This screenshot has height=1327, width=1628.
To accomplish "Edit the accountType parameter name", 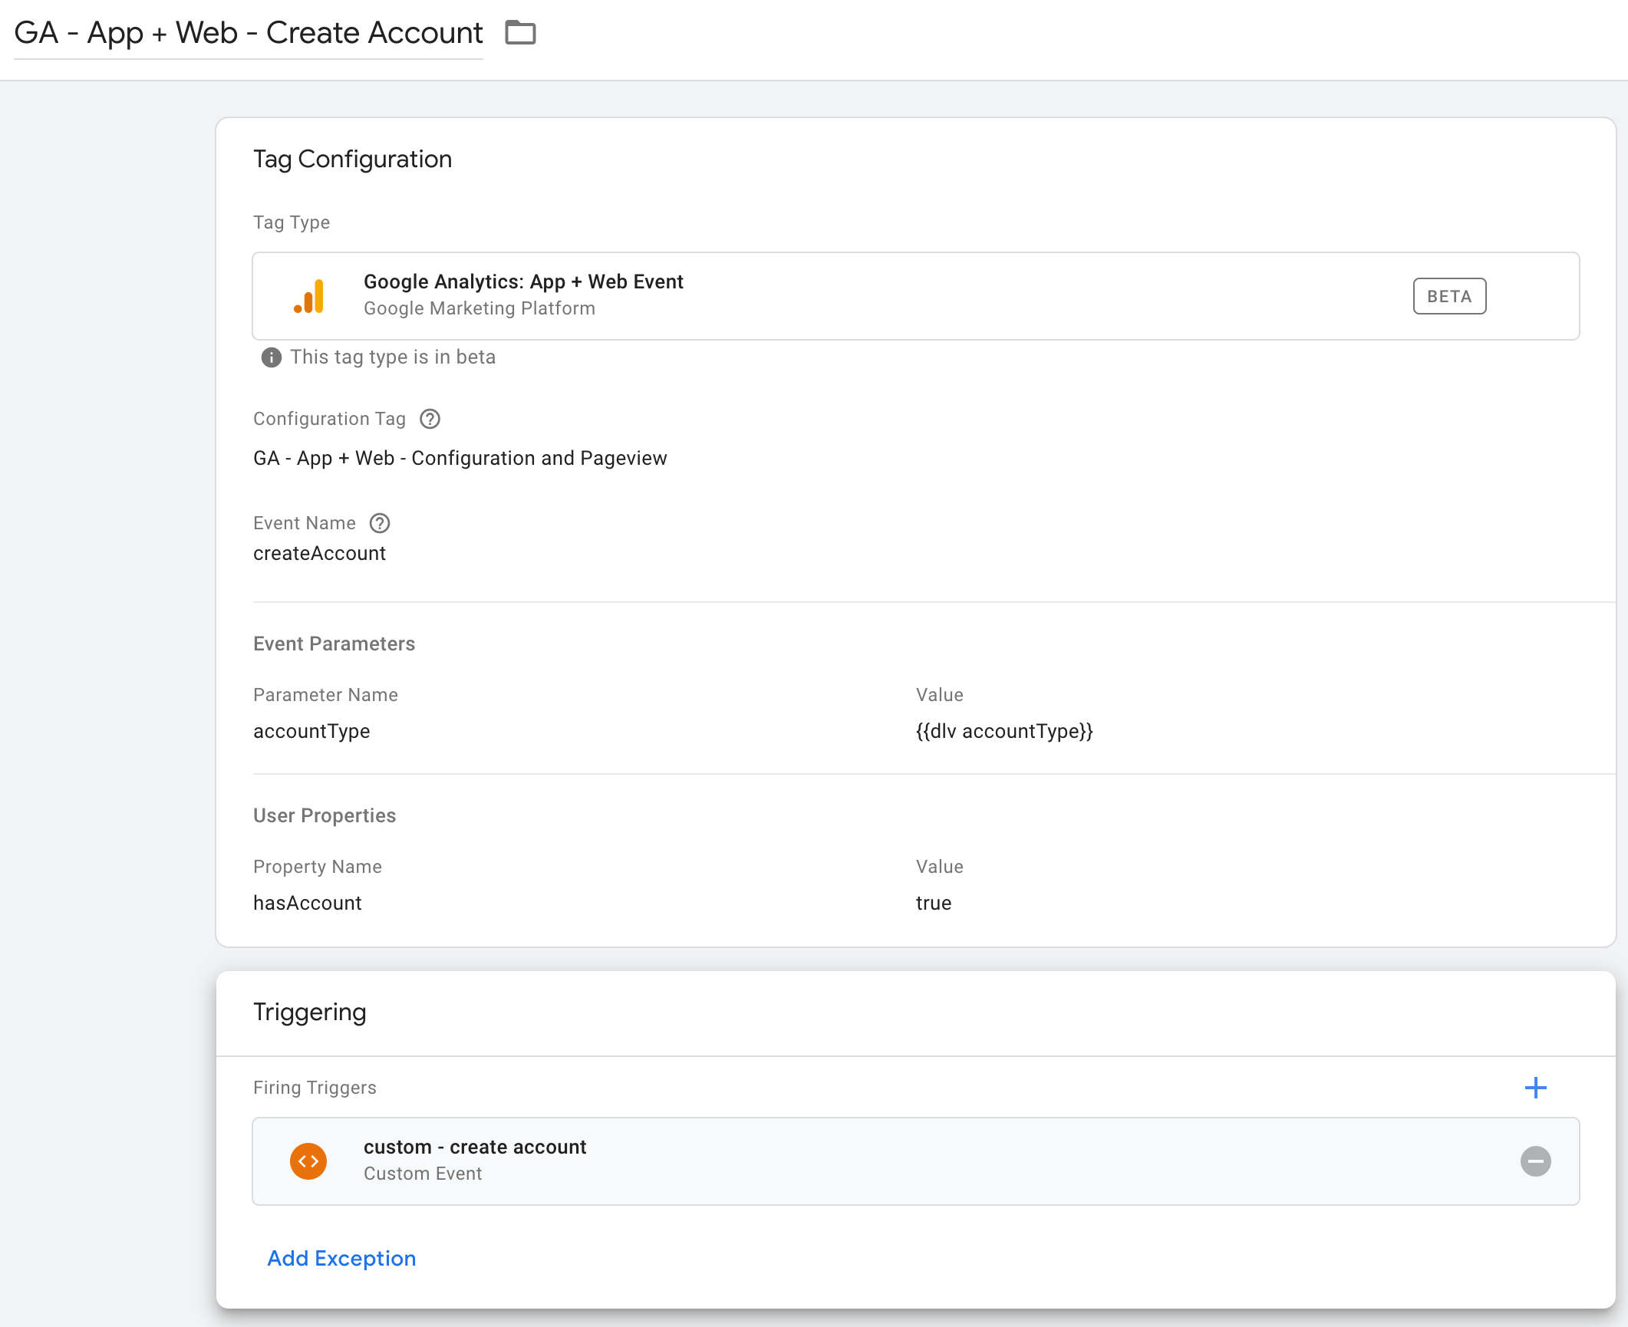I will 311,731.
